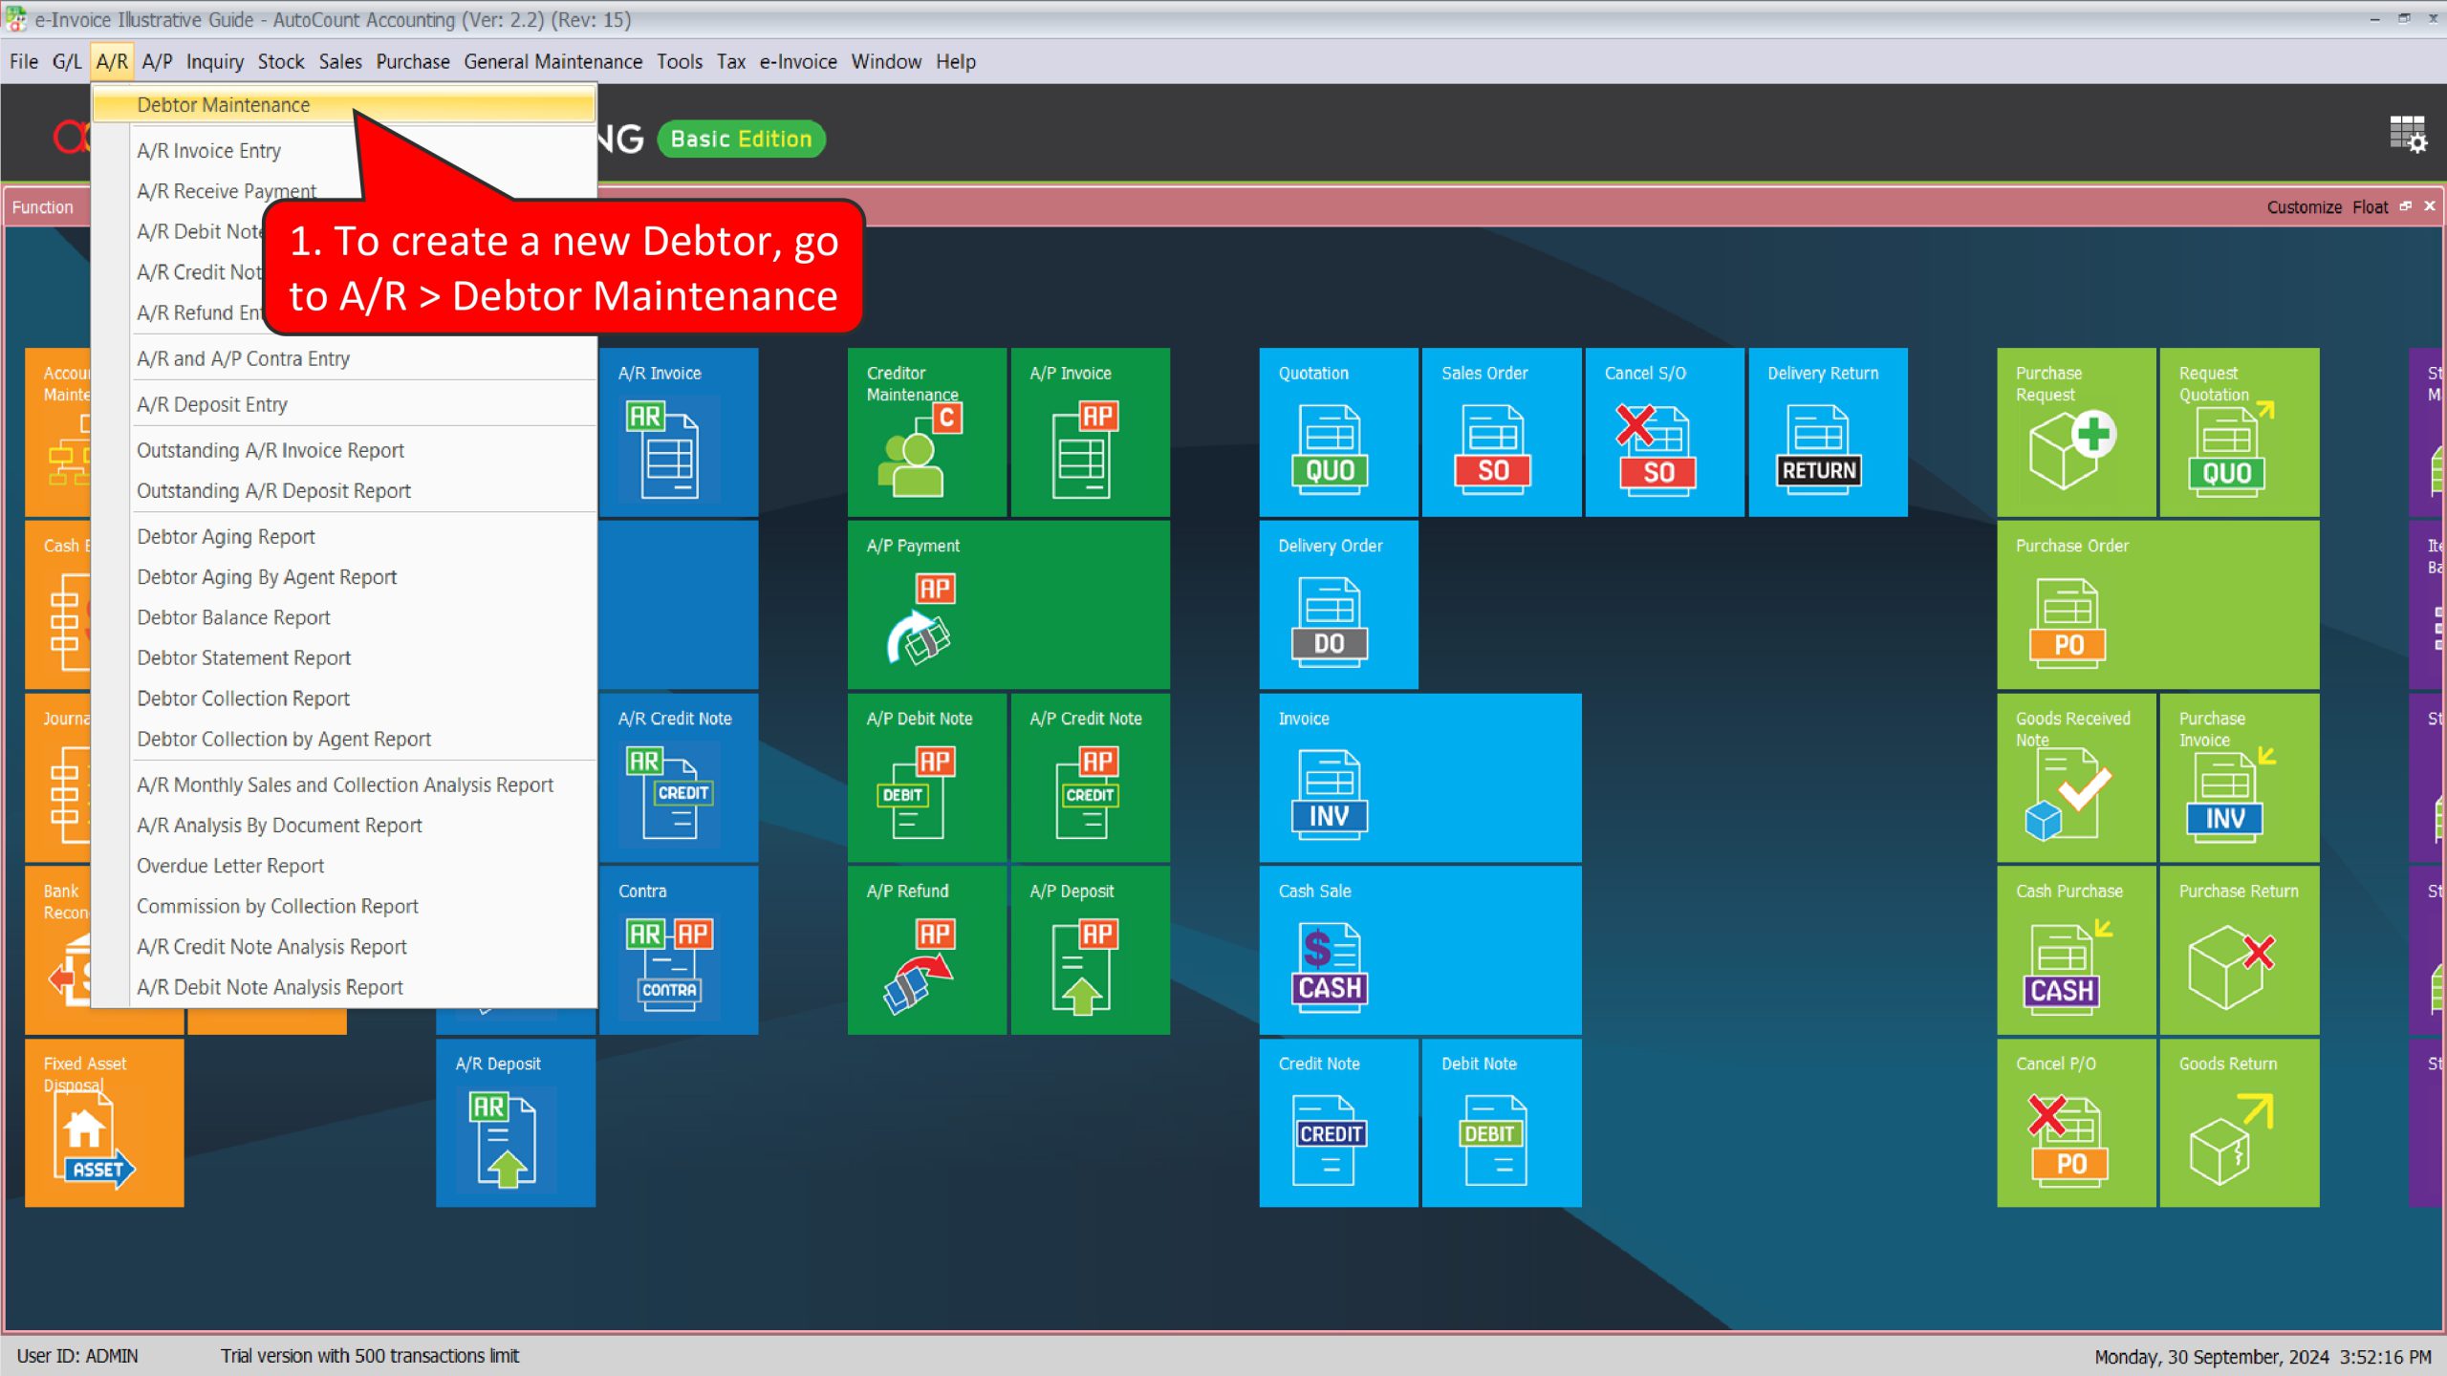2447x1376 pixels.
Task: Open the A/P Credit Note tile
Action: (1090, 778)
